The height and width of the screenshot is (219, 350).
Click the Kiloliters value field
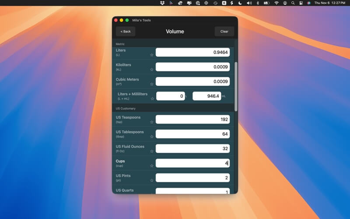tap(192, 67)
